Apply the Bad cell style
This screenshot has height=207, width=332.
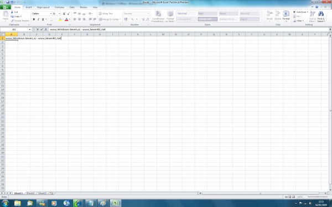point(207,13)
